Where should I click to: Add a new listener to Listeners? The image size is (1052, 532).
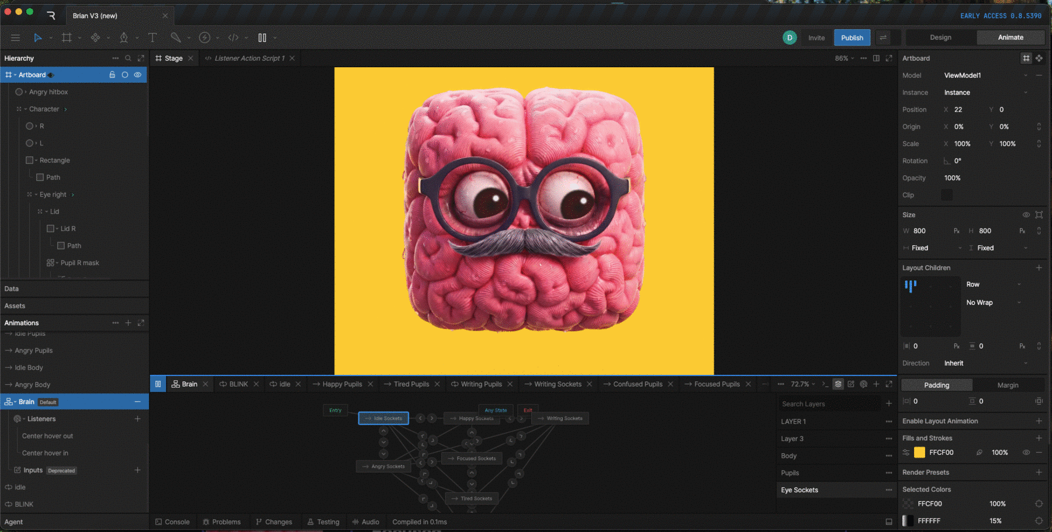click(137, 419)
